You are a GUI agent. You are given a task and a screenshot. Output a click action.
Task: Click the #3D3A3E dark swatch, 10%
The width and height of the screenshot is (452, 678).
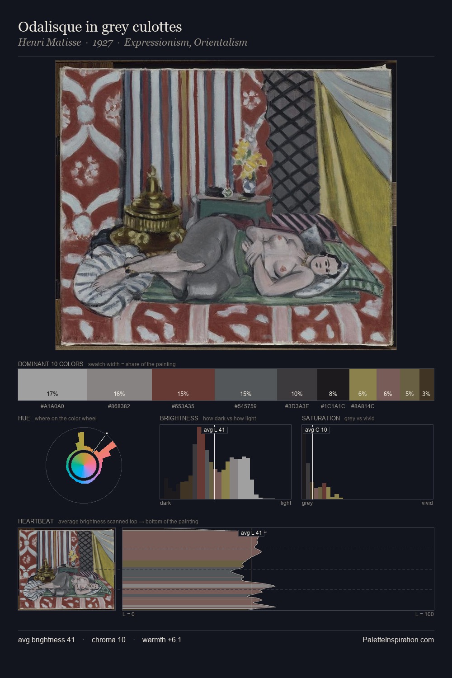297,385
